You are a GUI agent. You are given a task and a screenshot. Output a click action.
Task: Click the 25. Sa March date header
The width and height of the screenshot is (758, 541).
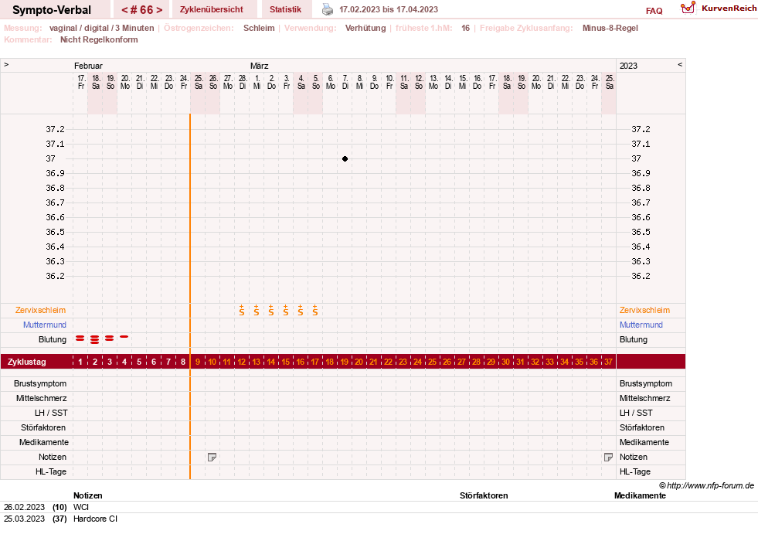[x=610, y=82]
